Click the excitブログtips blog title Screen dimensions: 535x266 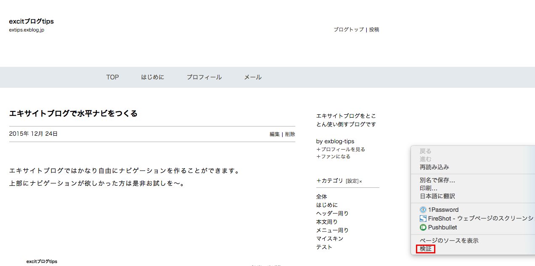31,21
